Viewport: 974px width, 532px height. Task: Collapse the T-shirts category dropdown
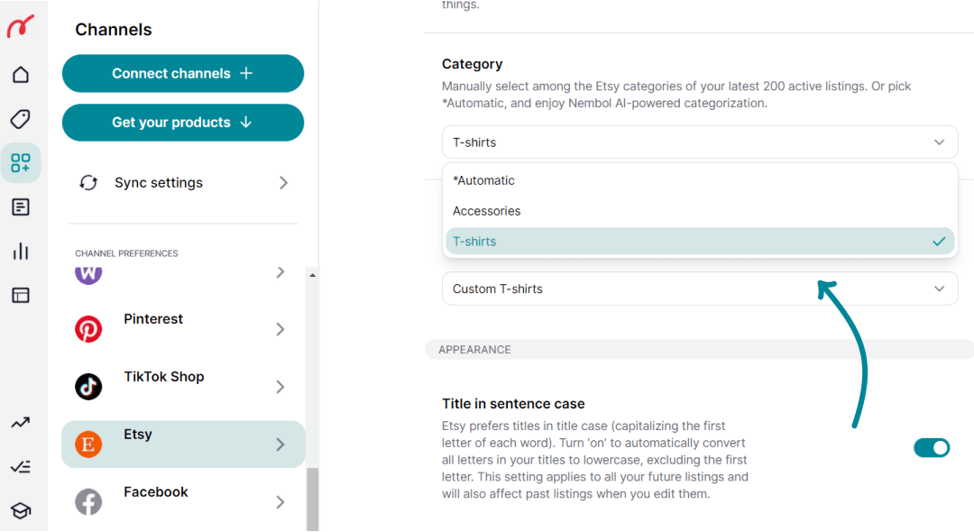tap(700, 142)
